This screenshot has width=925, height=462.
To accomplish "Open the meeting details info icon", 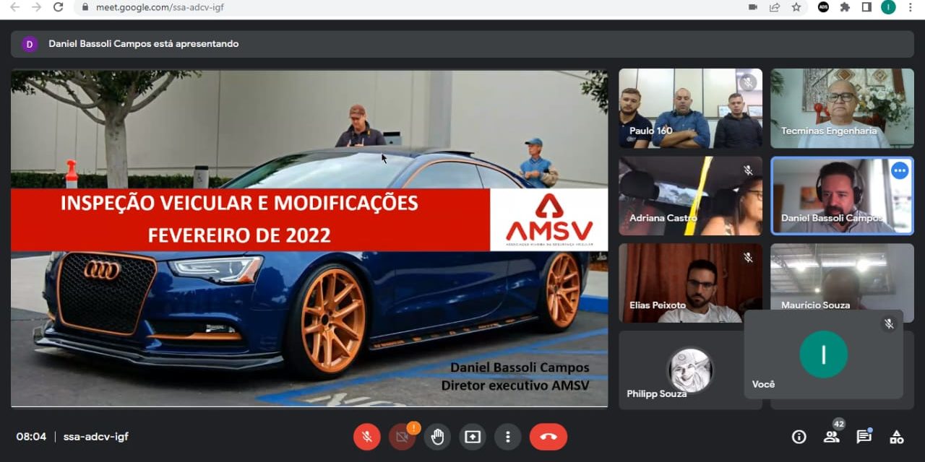I will 799,437.
